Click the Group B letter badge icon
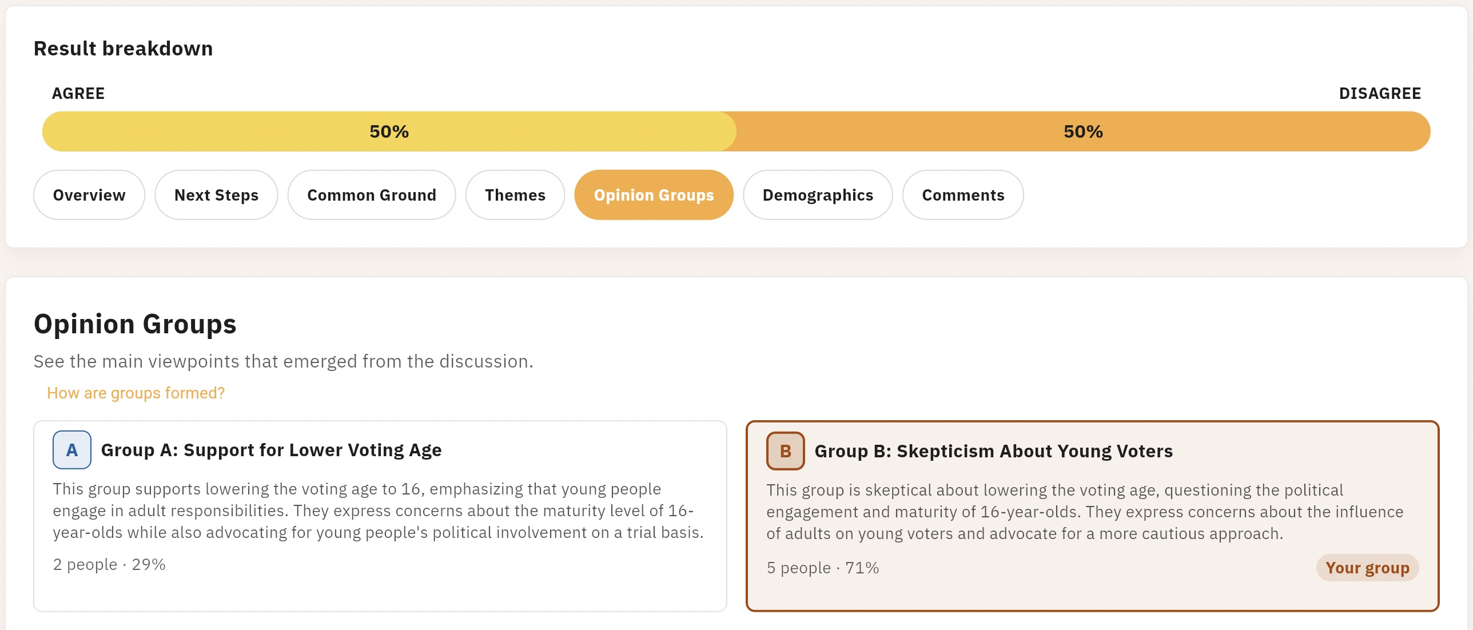1473x630 pixels. tap(786, 451)
